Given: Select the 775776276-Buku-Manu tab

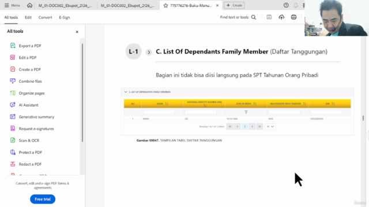Looking at the screenshot, I should point(191,5).
